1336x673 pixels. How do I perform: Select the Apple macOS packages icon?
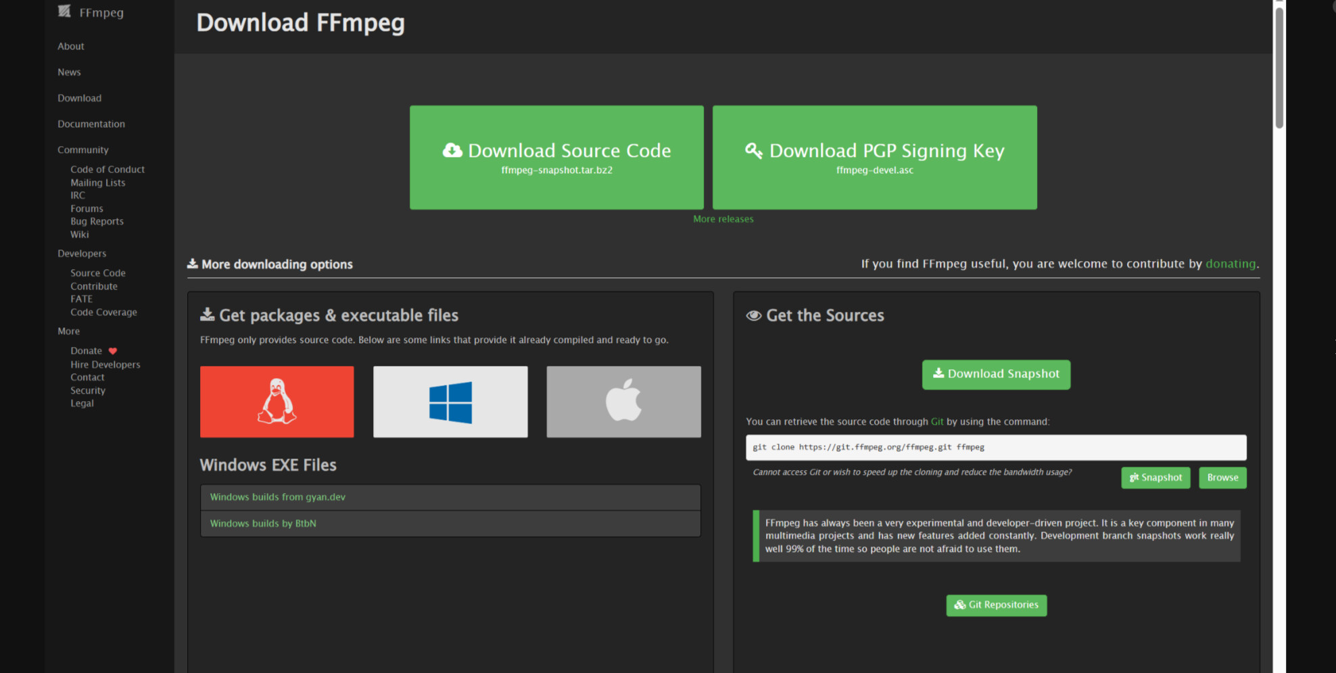tap(623, 402)
